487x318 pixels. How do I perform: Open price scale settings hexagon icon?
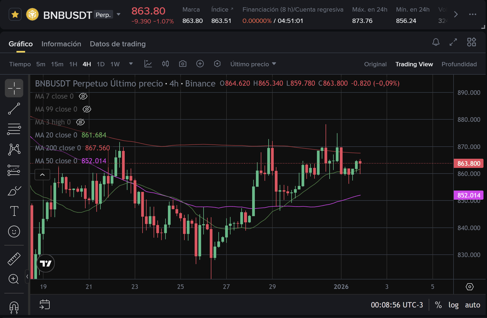pos(470,287)
